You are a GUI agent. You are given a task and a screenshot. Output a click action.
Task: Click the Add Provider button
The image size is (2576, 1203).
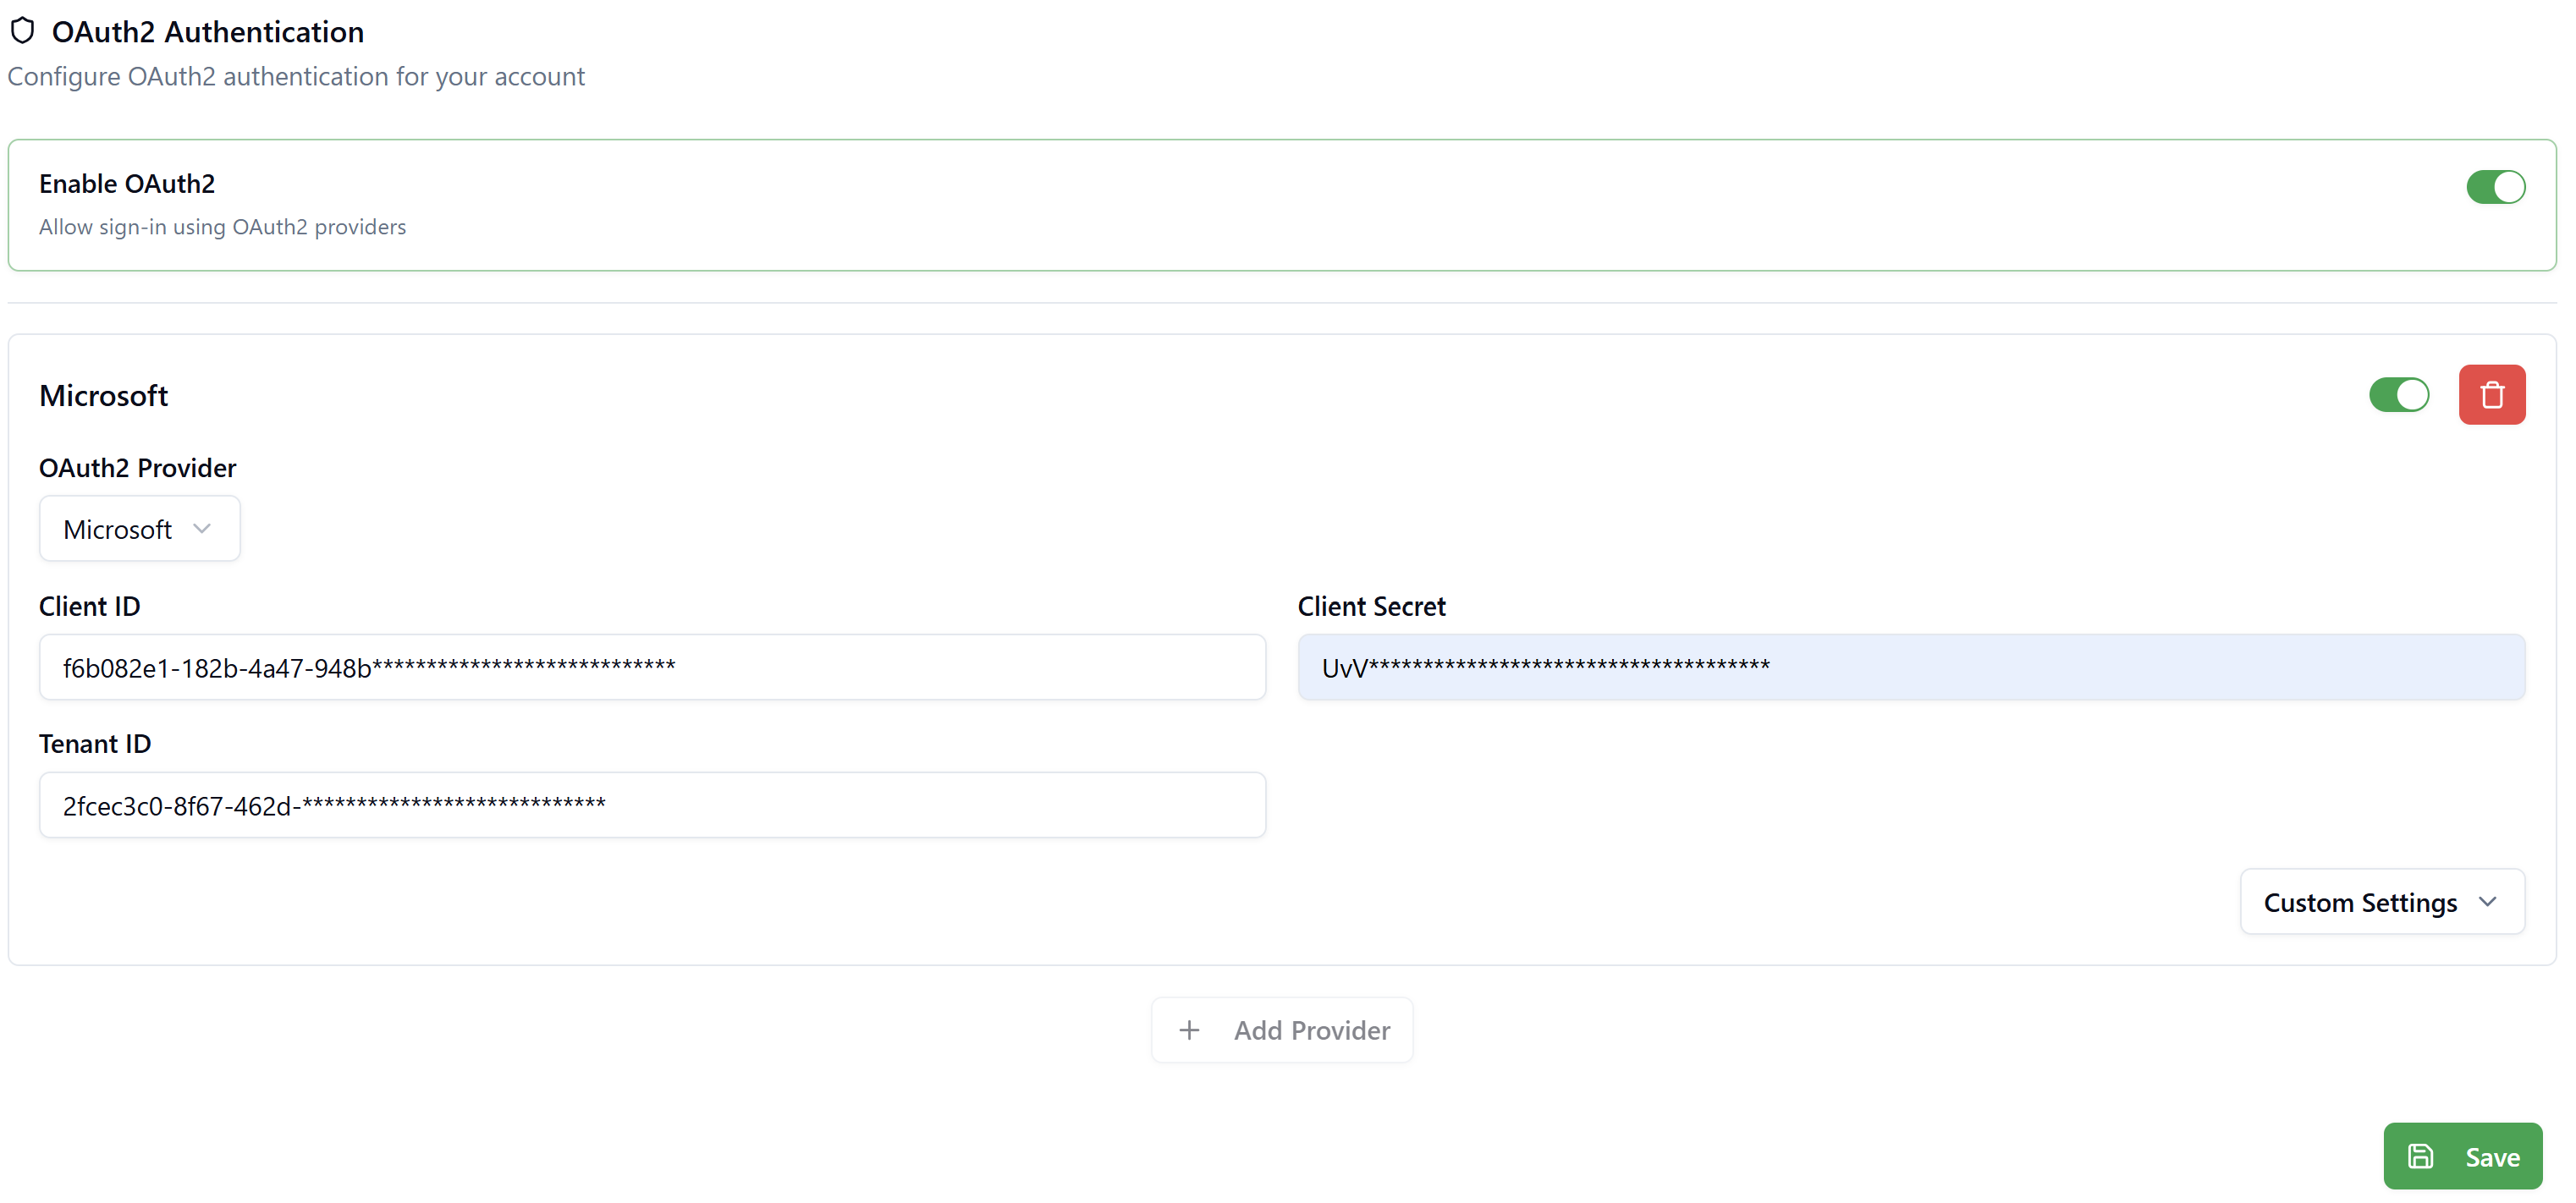(x=1282, y=1030)
